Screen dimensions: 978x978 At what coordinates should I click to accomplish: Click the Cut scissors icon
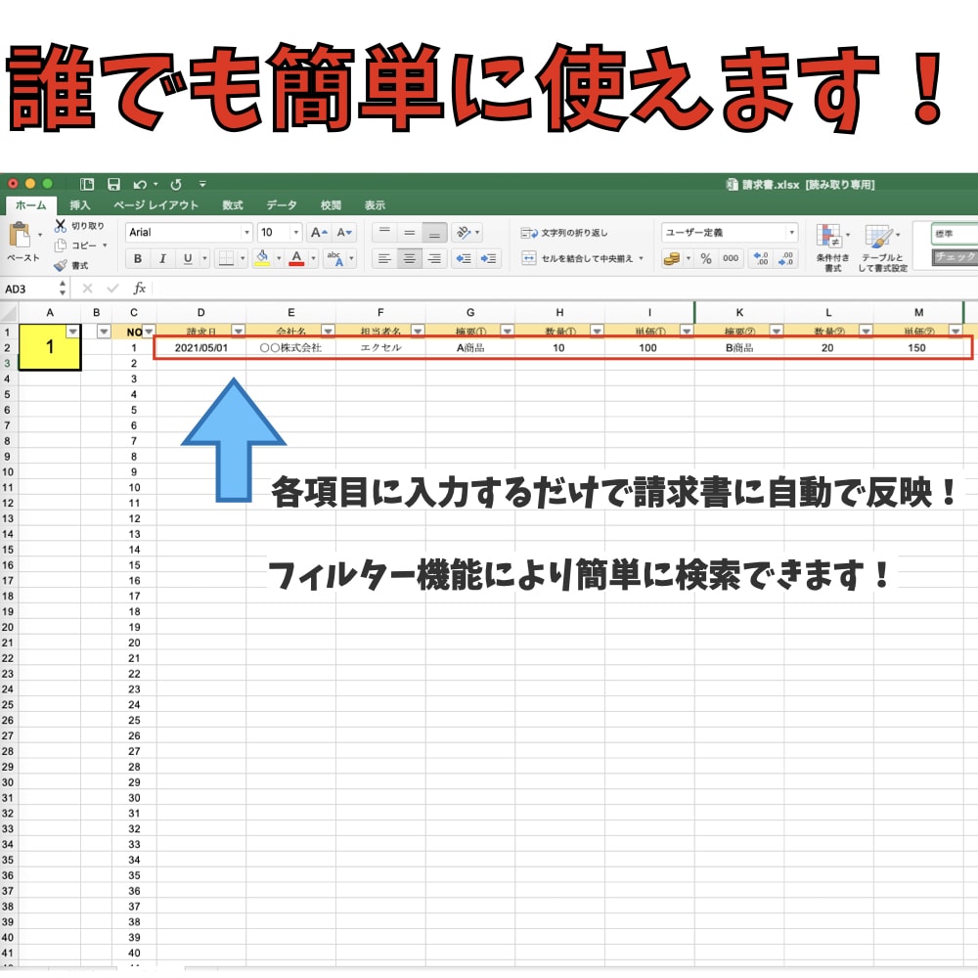(x=60, y=225)
